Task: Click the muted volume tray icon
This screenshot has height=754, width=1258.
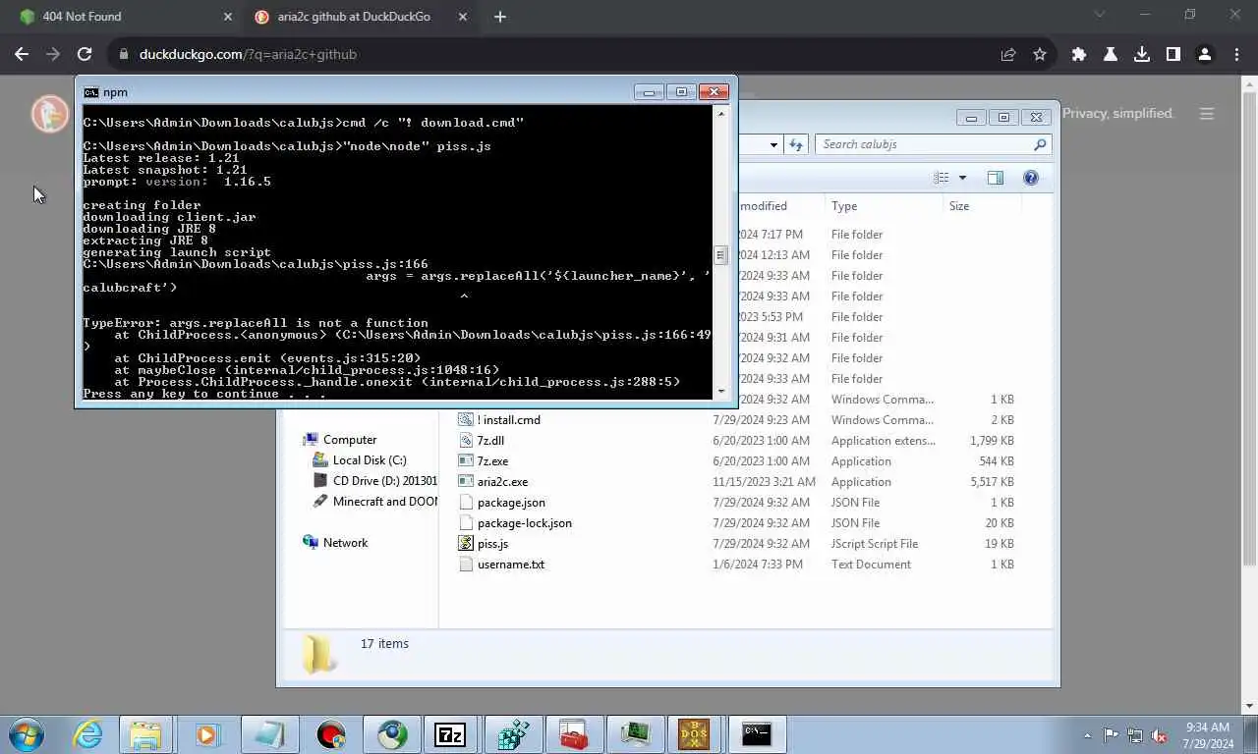Action: pyautogui.click(x=1159, y=735)
